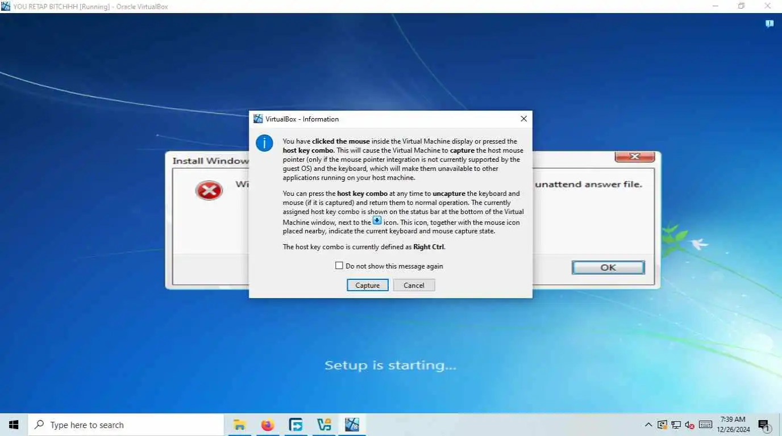782x436 pixels.
Task: Click the Capture button
Action: tap(368, 285)
